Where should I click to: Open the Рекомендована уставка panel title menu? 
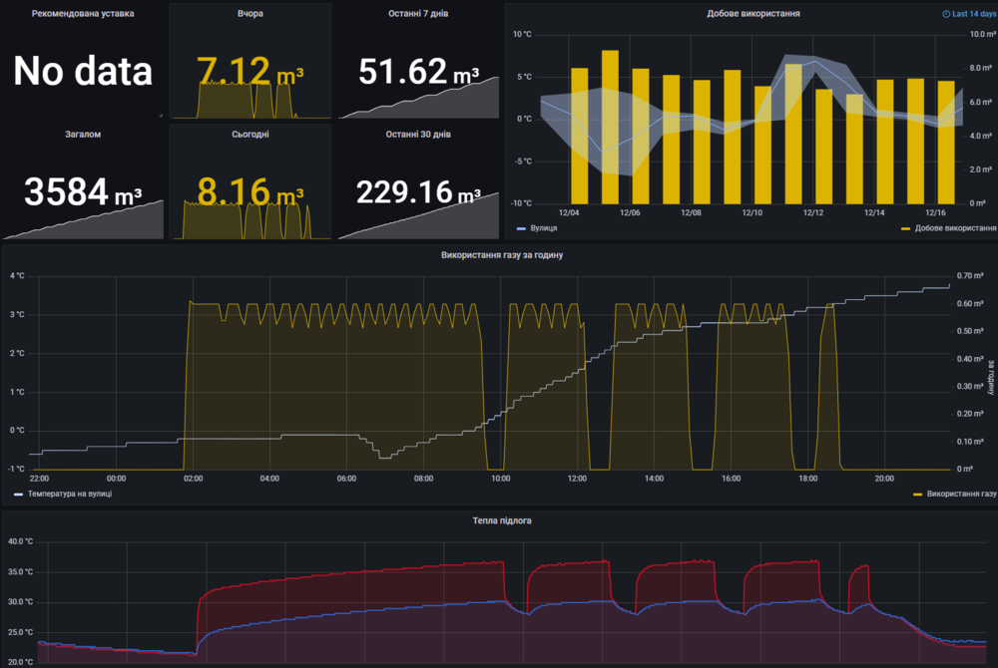[x=83, y=13]
